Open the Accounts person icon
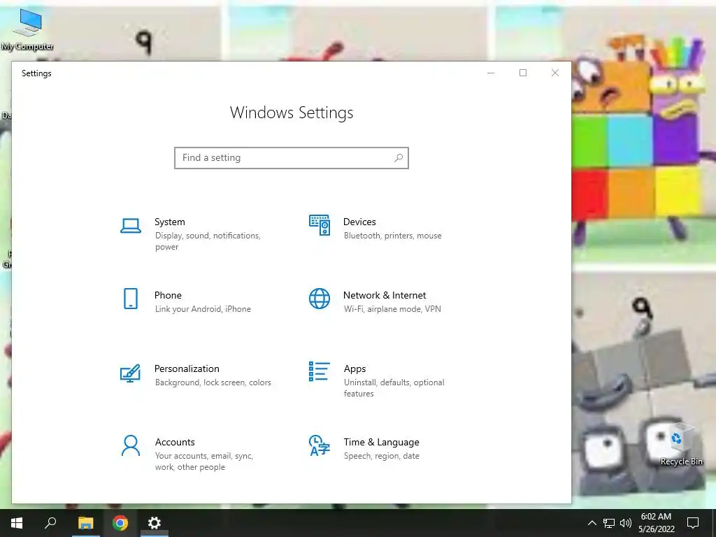The image size is (716, 537). pyautogui.click(x=131, y=445)
